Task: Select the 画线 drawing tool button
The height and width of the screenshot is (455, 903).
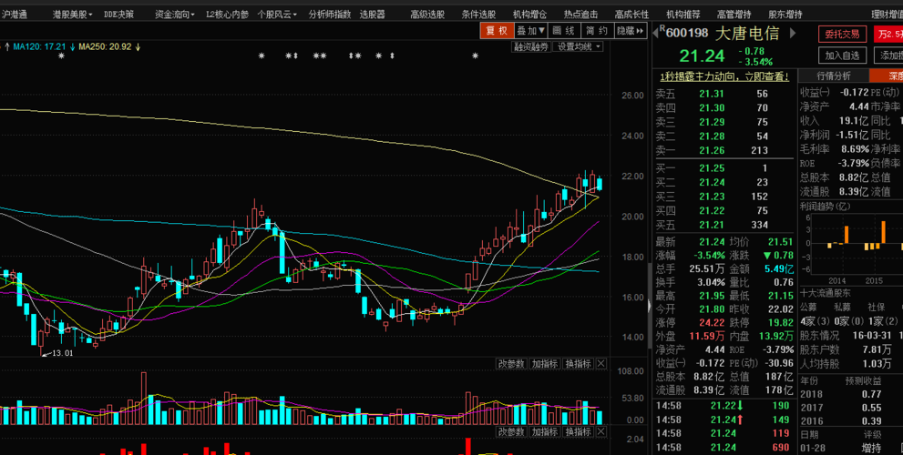Action: pos(564,31)
